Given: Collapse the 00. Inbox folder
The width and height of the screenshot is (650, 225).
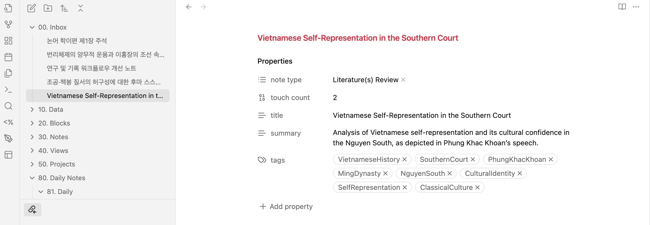Looking at the screenshot, I should coord(32,27).
